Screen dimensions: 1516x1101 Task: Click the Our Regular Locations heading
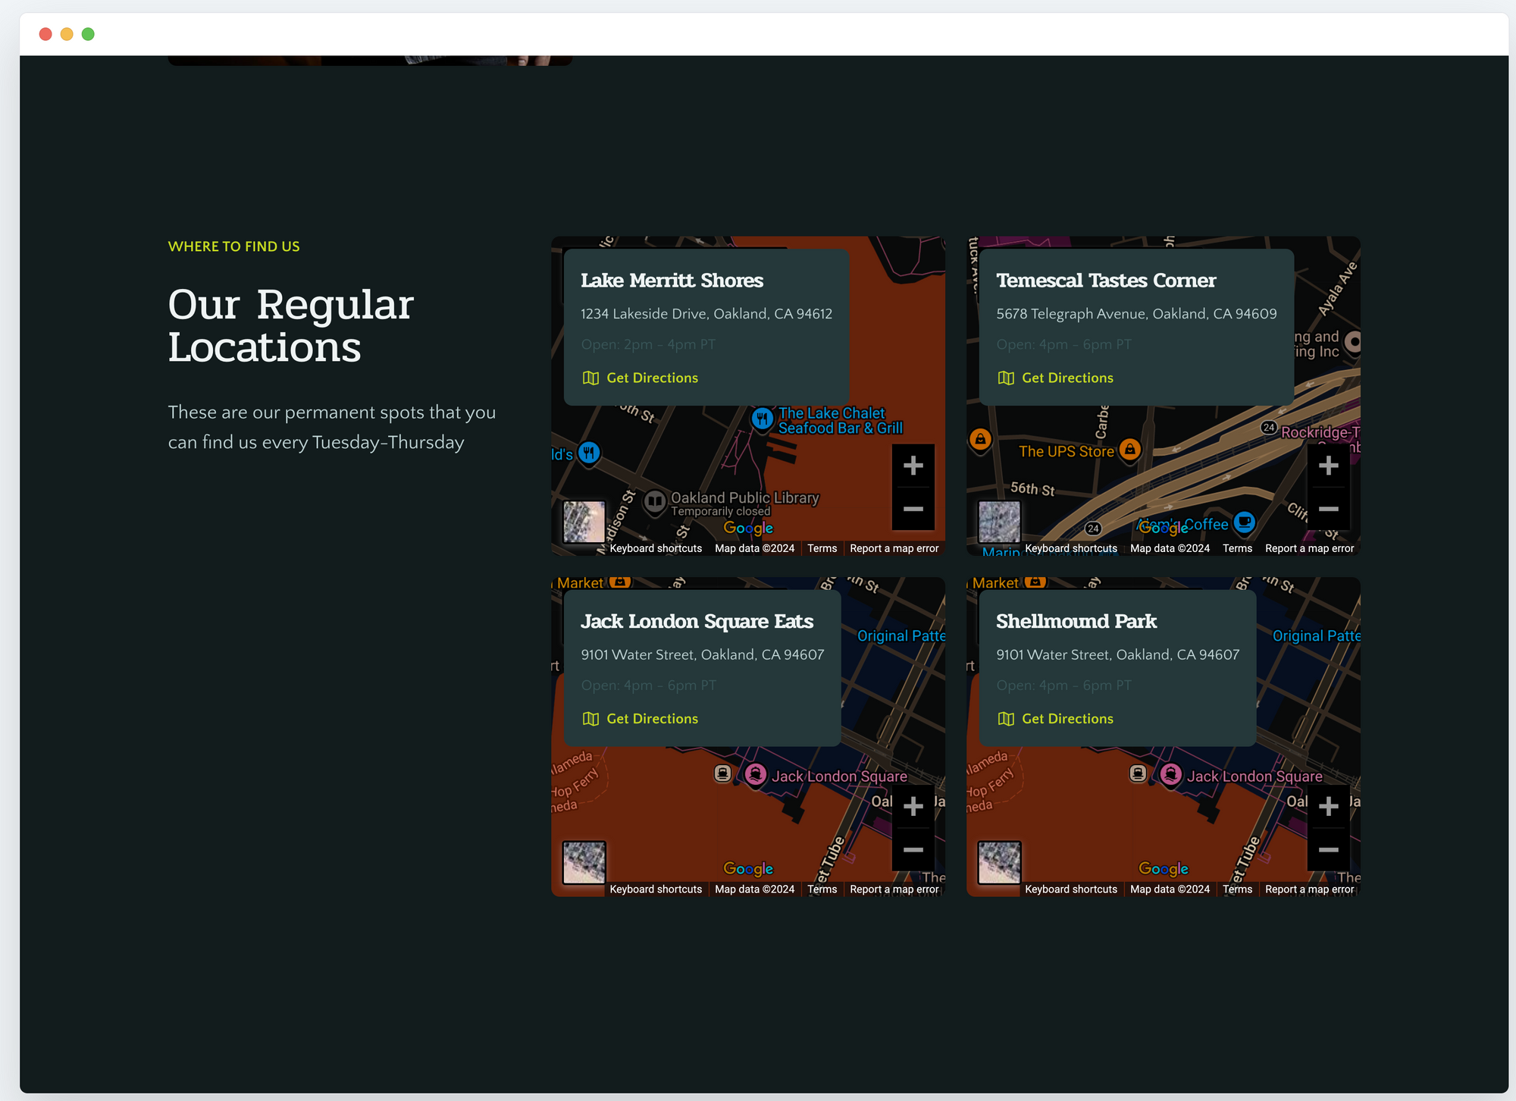click(291, 326)
